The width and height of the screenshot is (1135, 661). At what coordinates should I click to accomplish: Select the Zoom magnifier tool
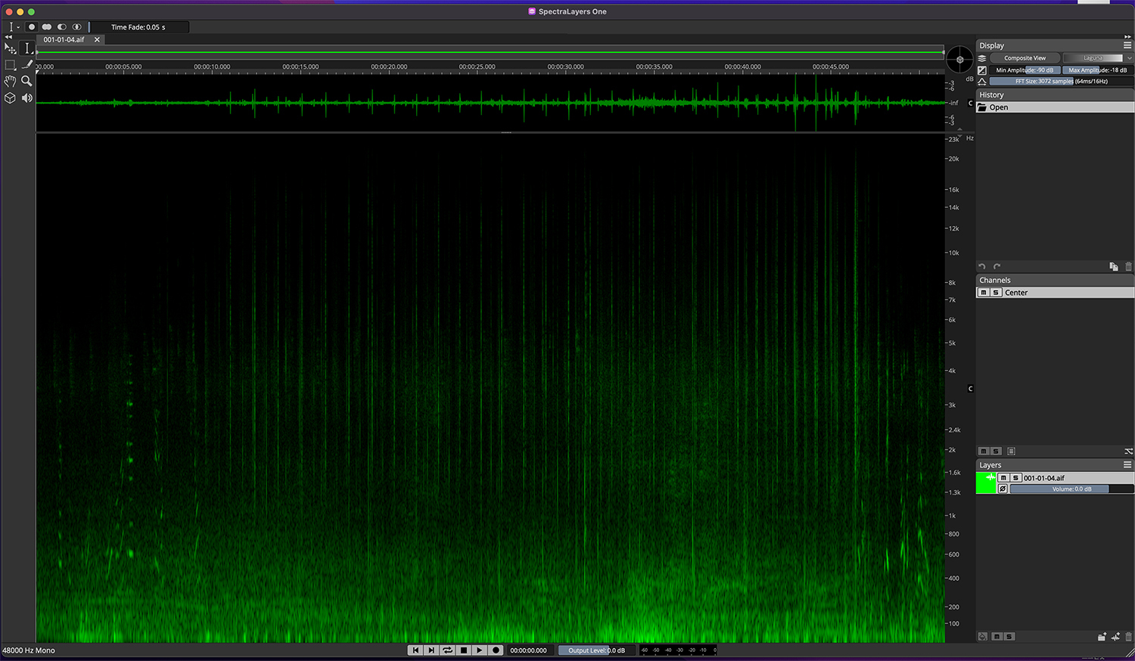coord(27,81)
